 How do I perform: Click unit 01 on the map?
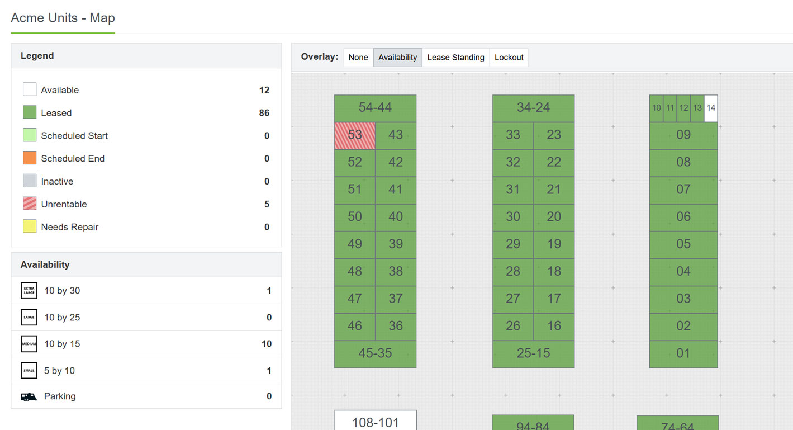point(683,354)
